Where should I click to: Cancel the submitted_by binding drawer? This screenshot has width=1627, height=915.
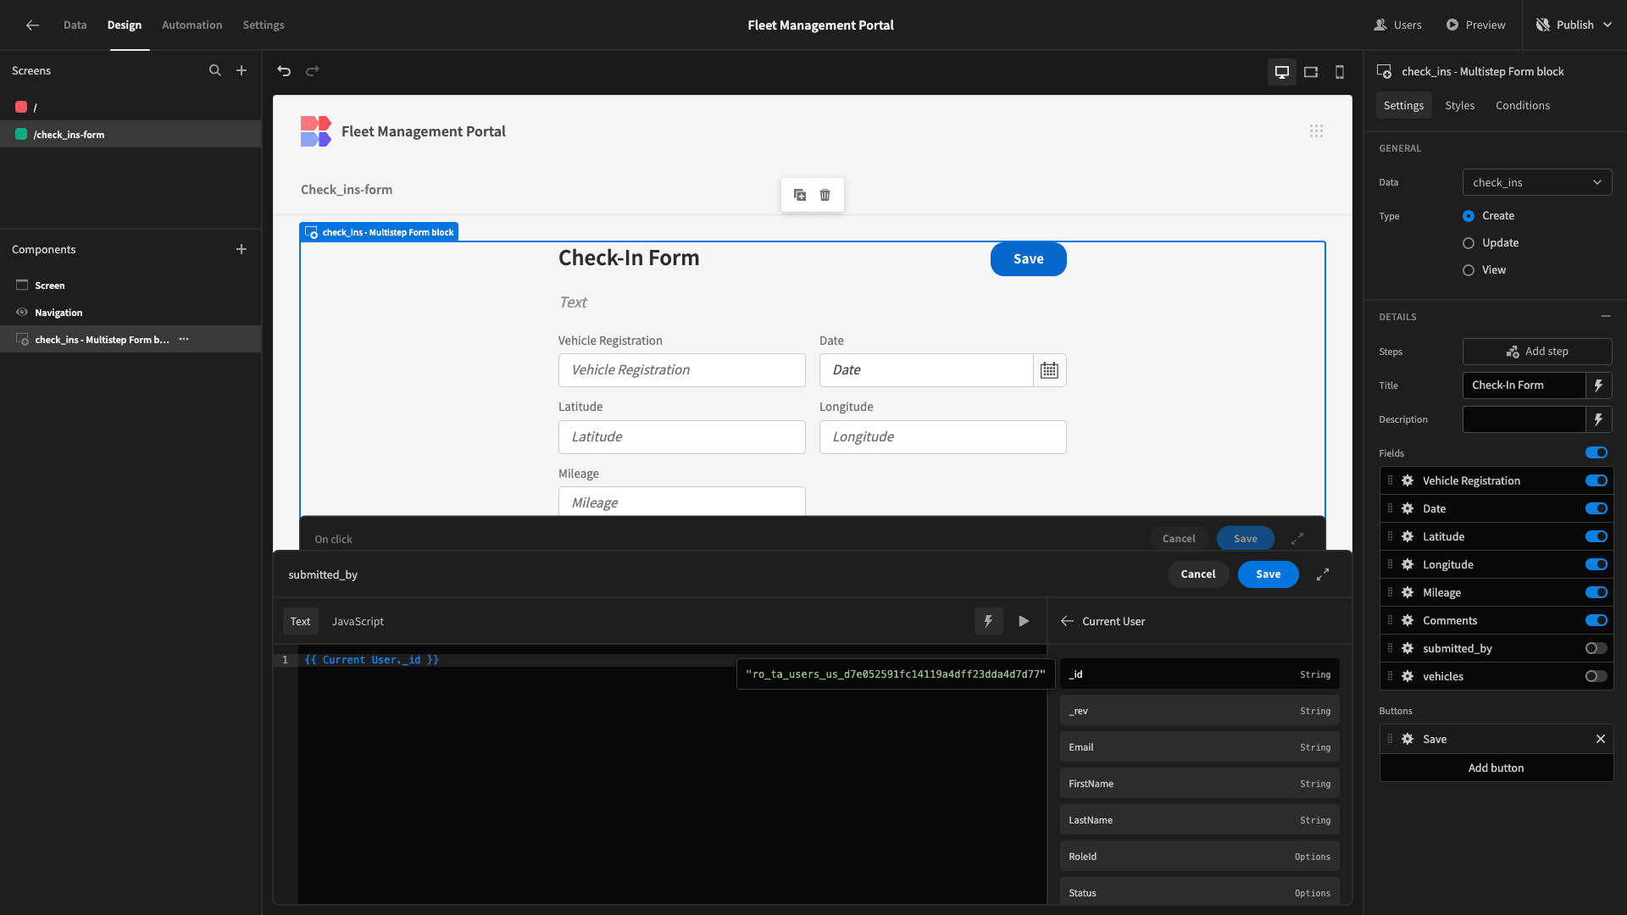[x=1198, y=574]
